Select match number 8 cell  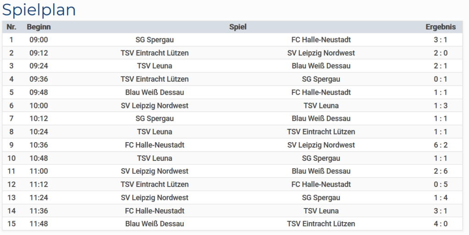click(x=11, y=132)
